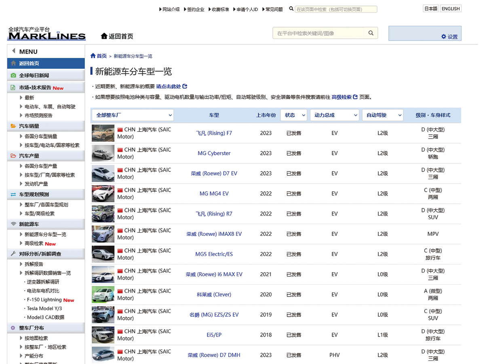
Task: Open the 荣威 (Roewe) D7 EV link
Action: click(214, 173)
